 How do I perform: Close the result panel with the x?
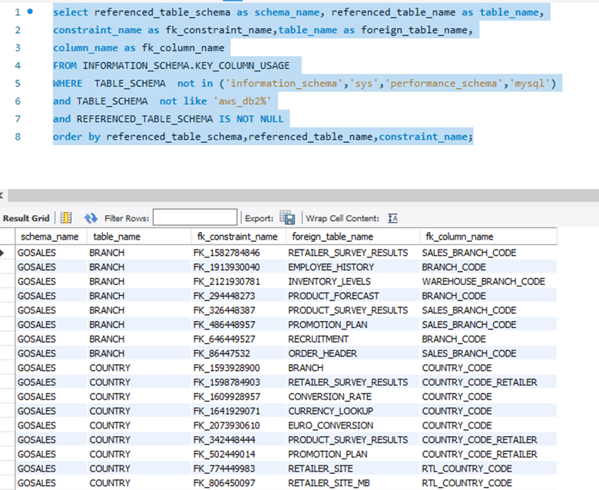tap(3, 197)
